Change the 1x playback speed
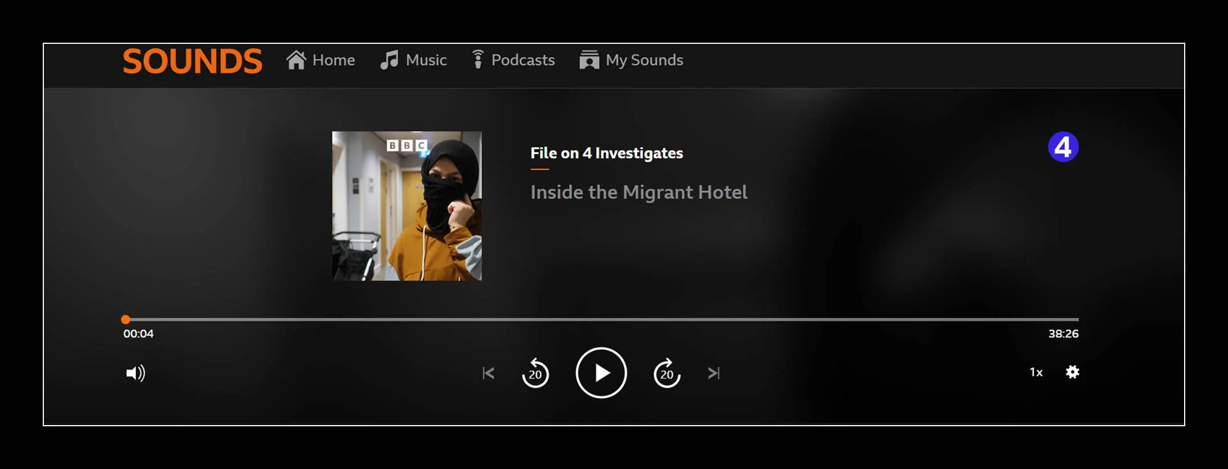 1036,372
